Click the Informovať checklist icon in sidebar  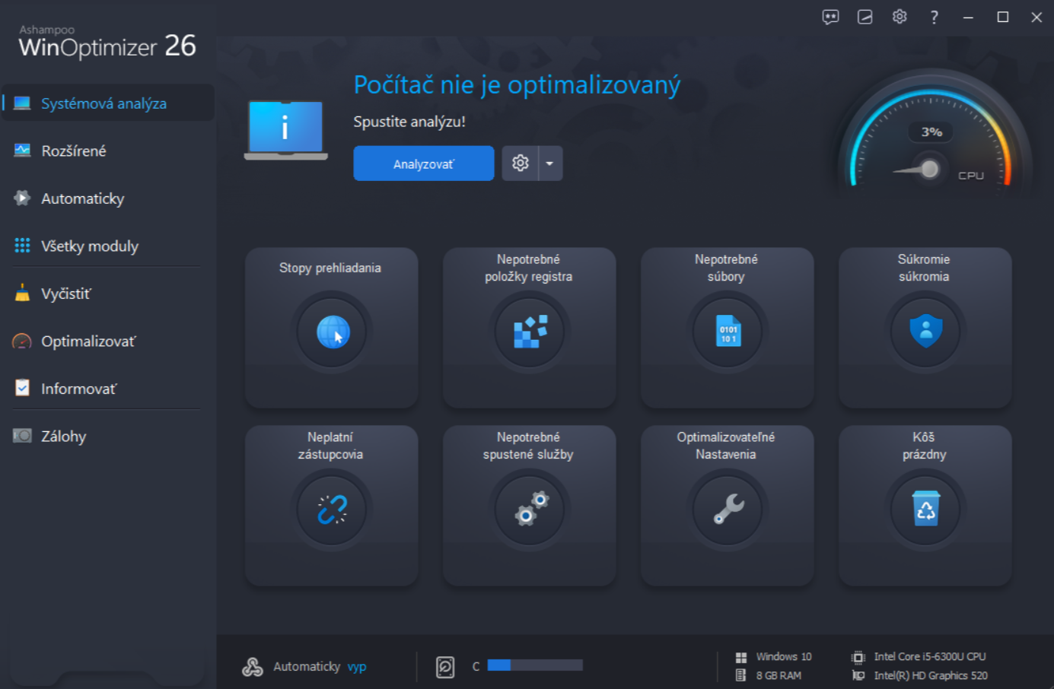[22, 388]
